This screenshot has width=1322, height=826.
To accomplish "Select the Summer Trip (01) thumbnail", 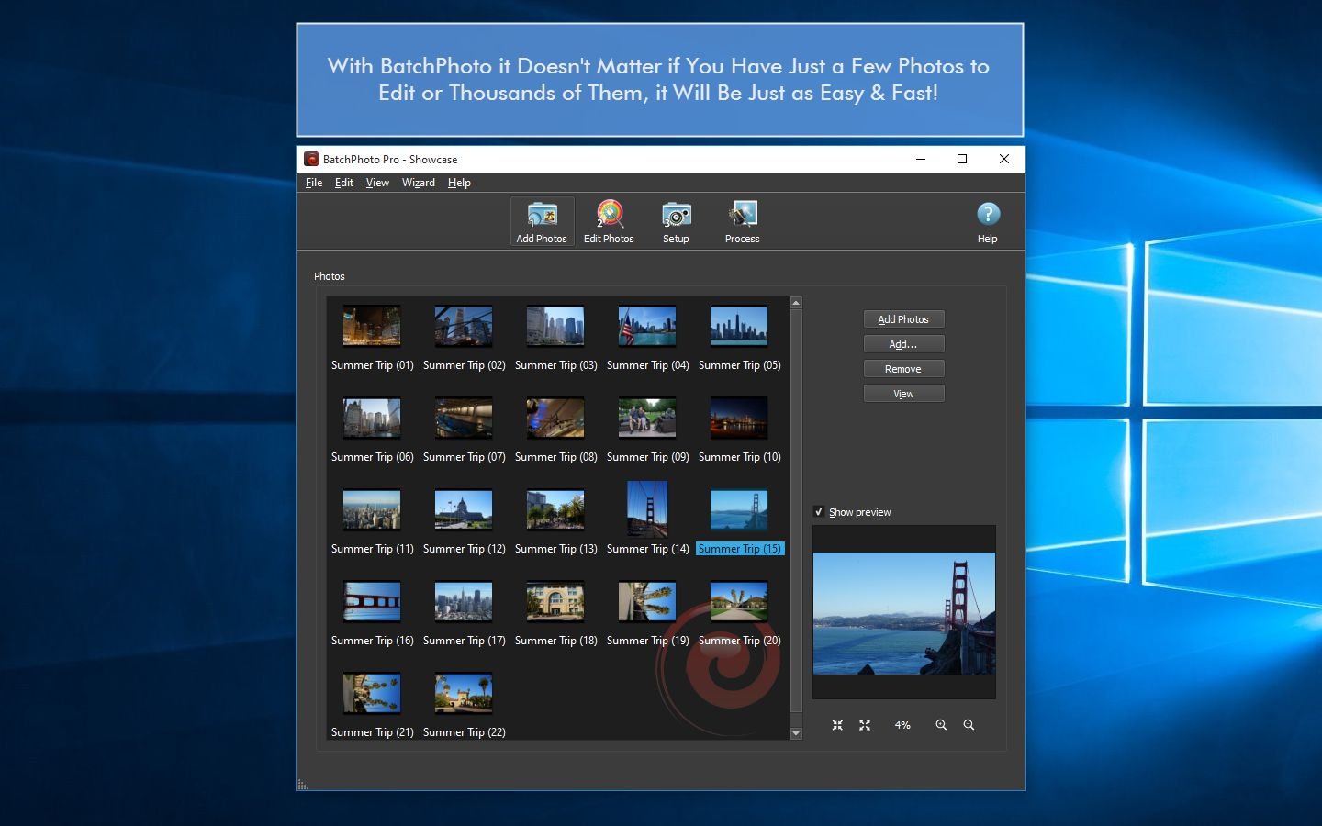I will tap(372, 326).
